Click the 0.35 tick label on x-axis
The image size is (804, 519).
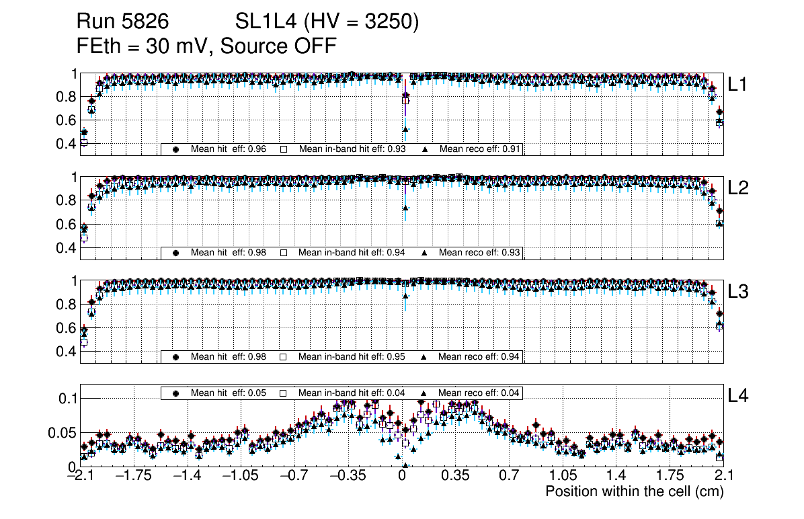(455, 476)
